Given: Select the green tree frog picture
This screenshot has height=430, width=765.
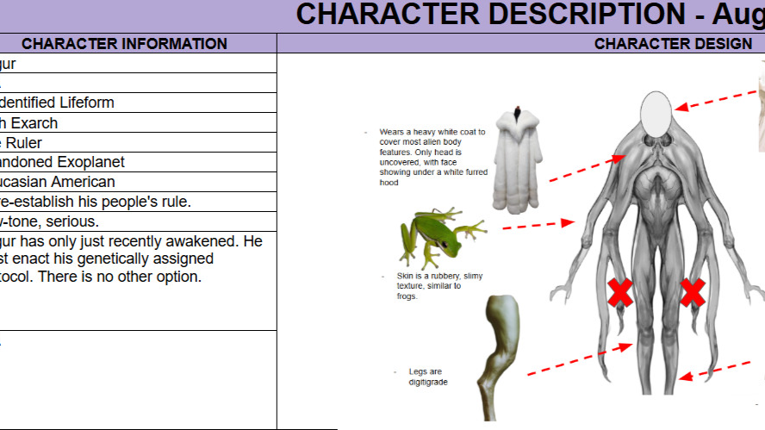Looking at the screenshot, I should (438, 234).
